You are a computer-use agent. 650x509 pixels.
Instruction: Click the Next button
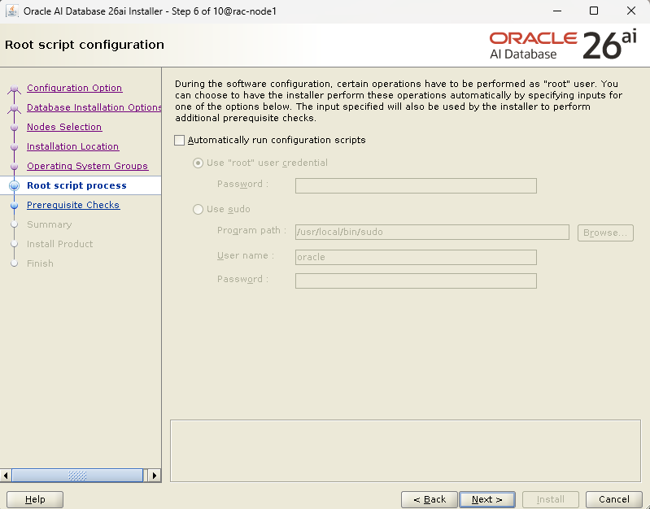[x=487, y=499]
